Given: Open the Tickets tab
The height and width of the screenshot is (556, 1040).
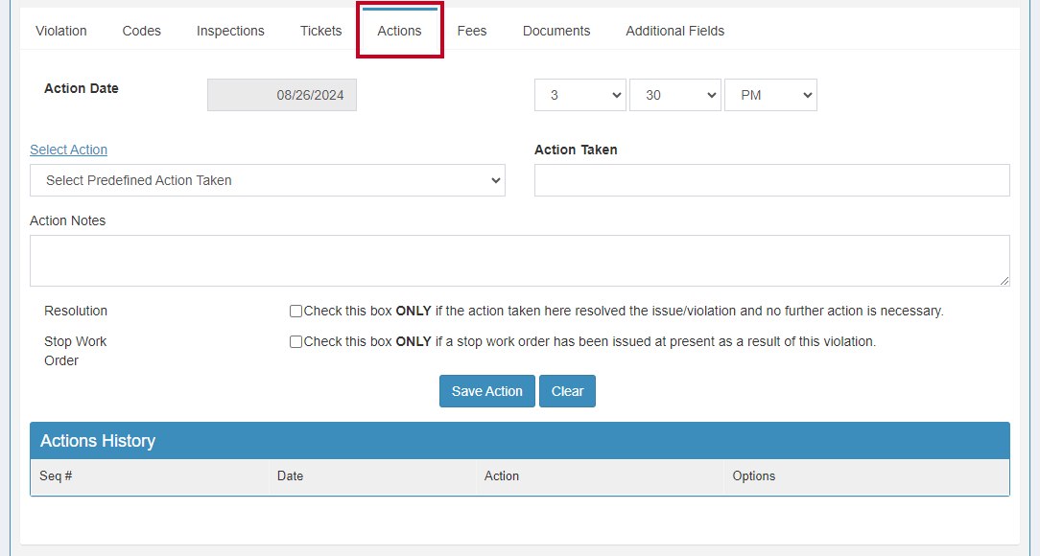Looking at the screenshot, I should 321,31.
